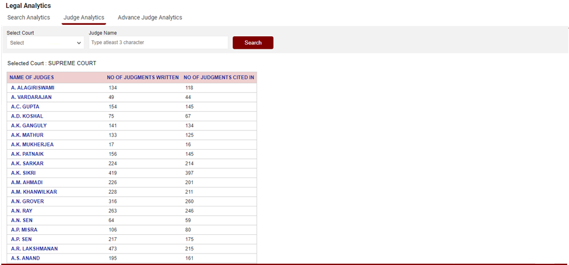Click the Judge Name input field
Viewport: 569px width, 265px height.
point(158,43)
